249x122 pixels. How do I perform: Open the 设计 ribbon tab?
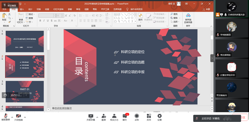[30, 9]
